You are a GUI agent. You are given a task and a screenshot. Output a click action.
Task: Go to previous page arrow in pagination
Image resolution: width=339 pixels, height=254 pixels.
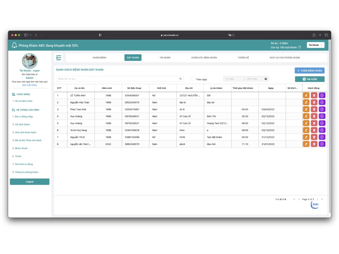click(299, 199)
